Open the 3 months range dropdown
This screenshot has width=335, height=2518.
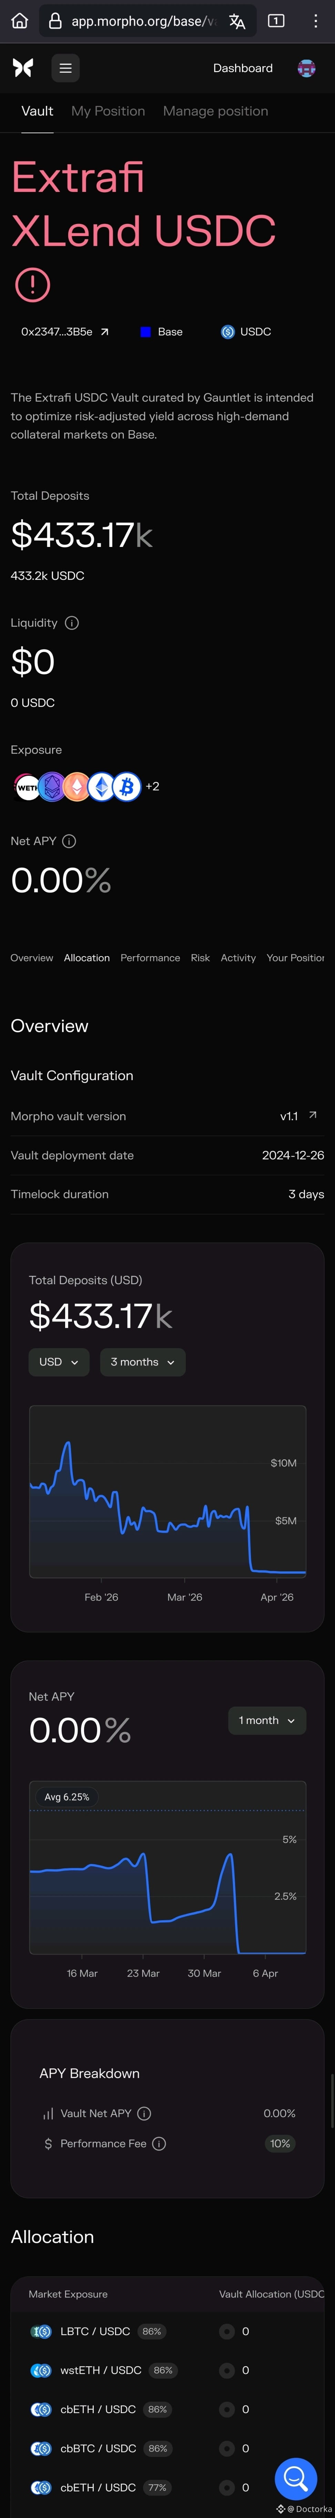pos(143,1362)
